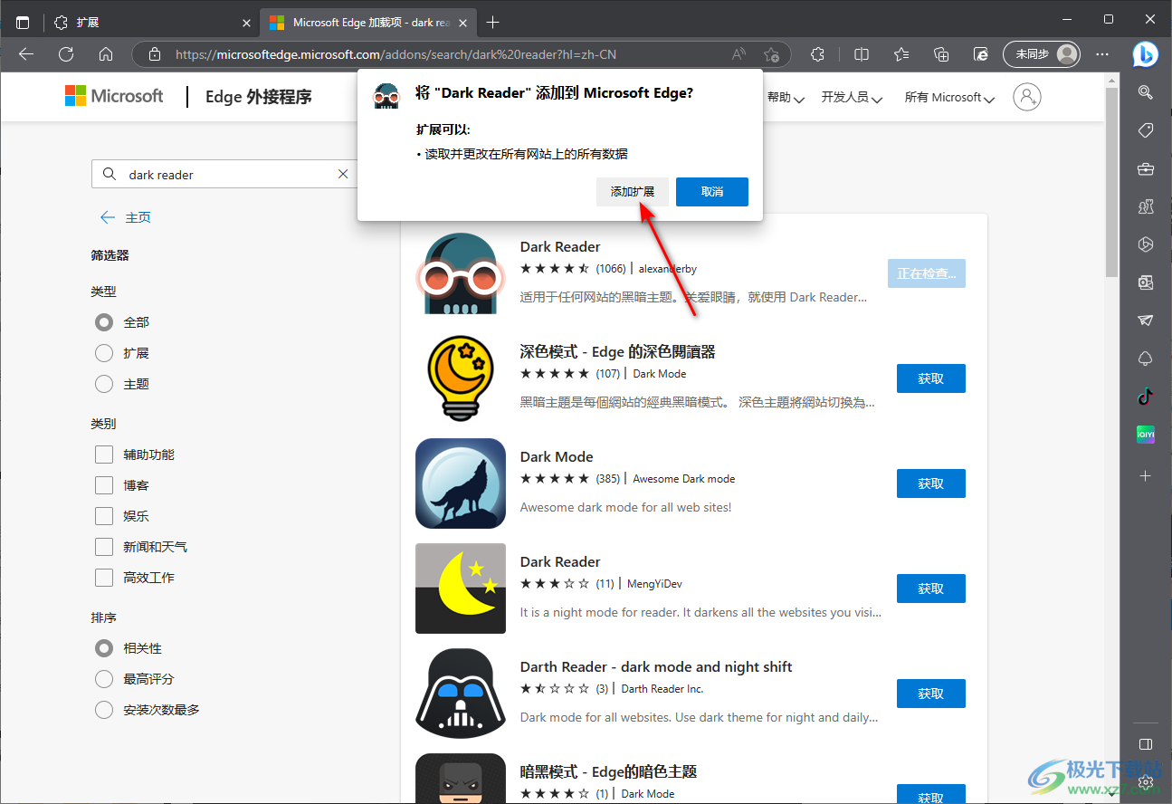Get the 深色模式 extension

[x=931, y=378]
